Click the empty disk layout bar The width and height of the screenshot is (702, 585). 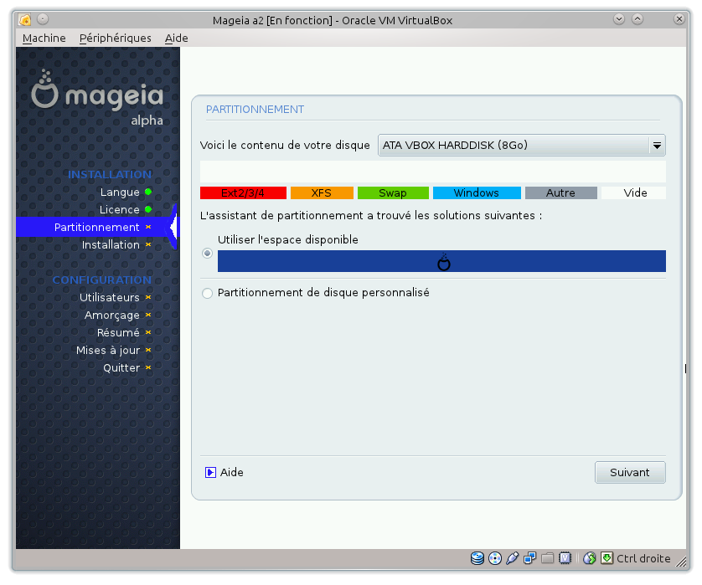tap(433, 172)
